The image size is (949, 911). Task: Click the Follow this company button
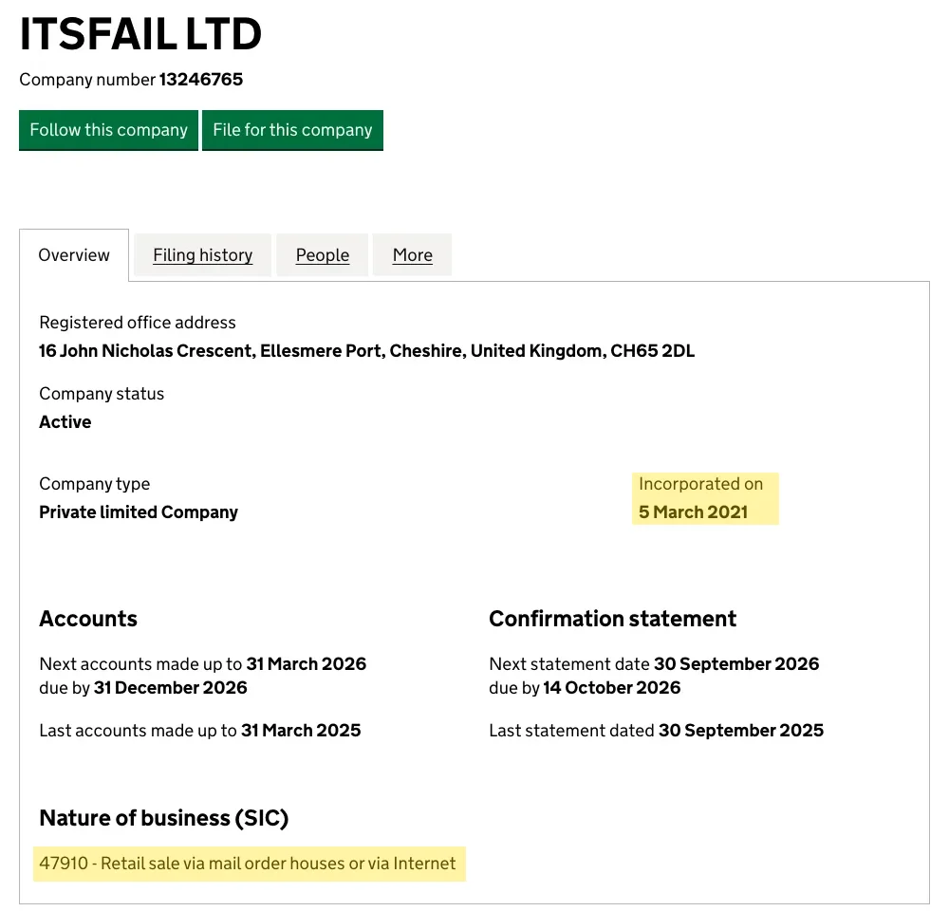[108, 130]
